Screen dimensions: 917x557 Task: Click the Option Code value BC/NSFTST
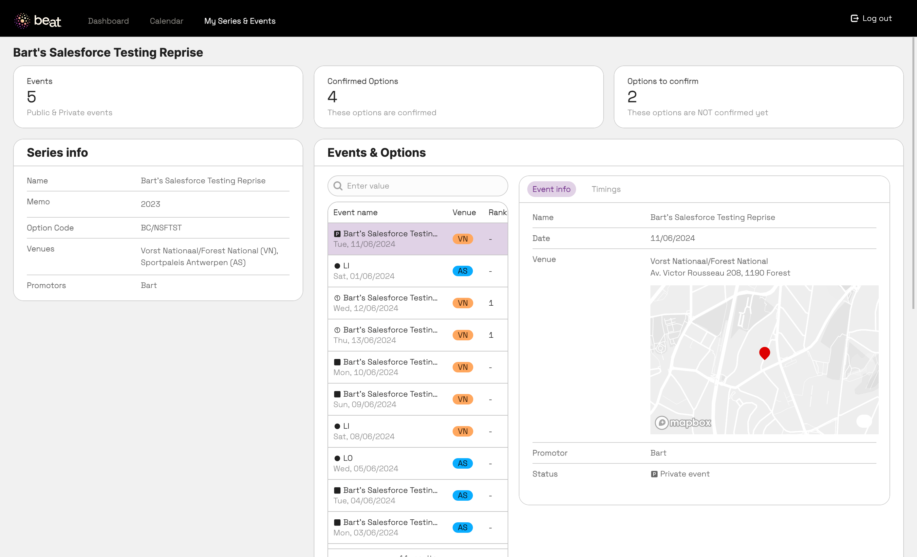161,228
